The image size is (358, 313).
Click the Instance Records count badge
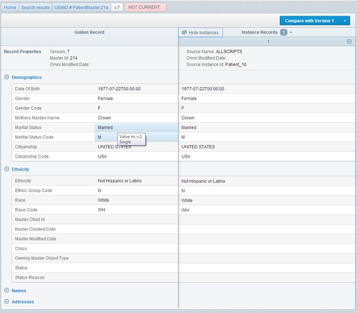283,33
